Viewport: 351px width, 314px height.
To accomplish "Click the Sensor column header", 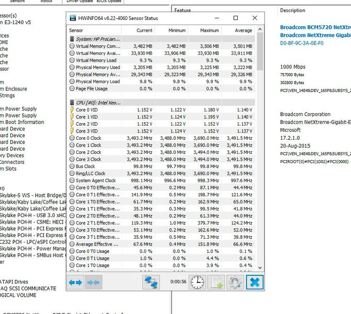I will [x=94, y=30].
